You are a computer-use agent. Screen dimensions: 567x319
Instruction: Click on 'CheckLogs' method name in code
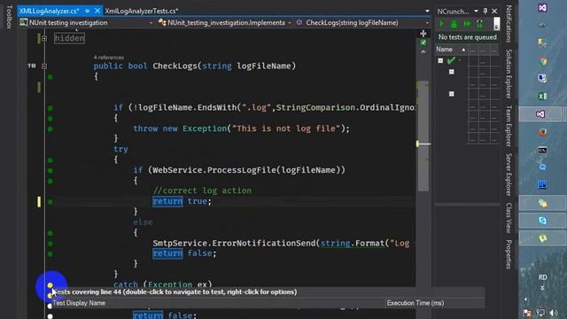tap(175, 66)
